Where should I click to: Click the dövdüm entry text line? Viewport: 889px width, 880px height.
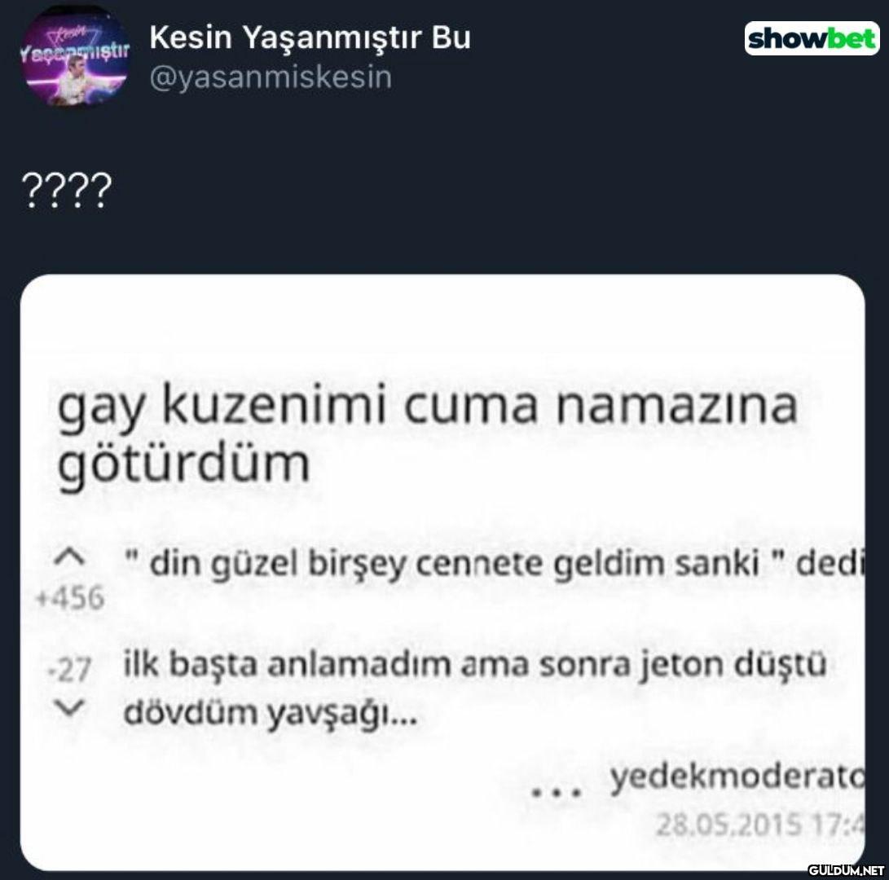(x=271, y=713)
